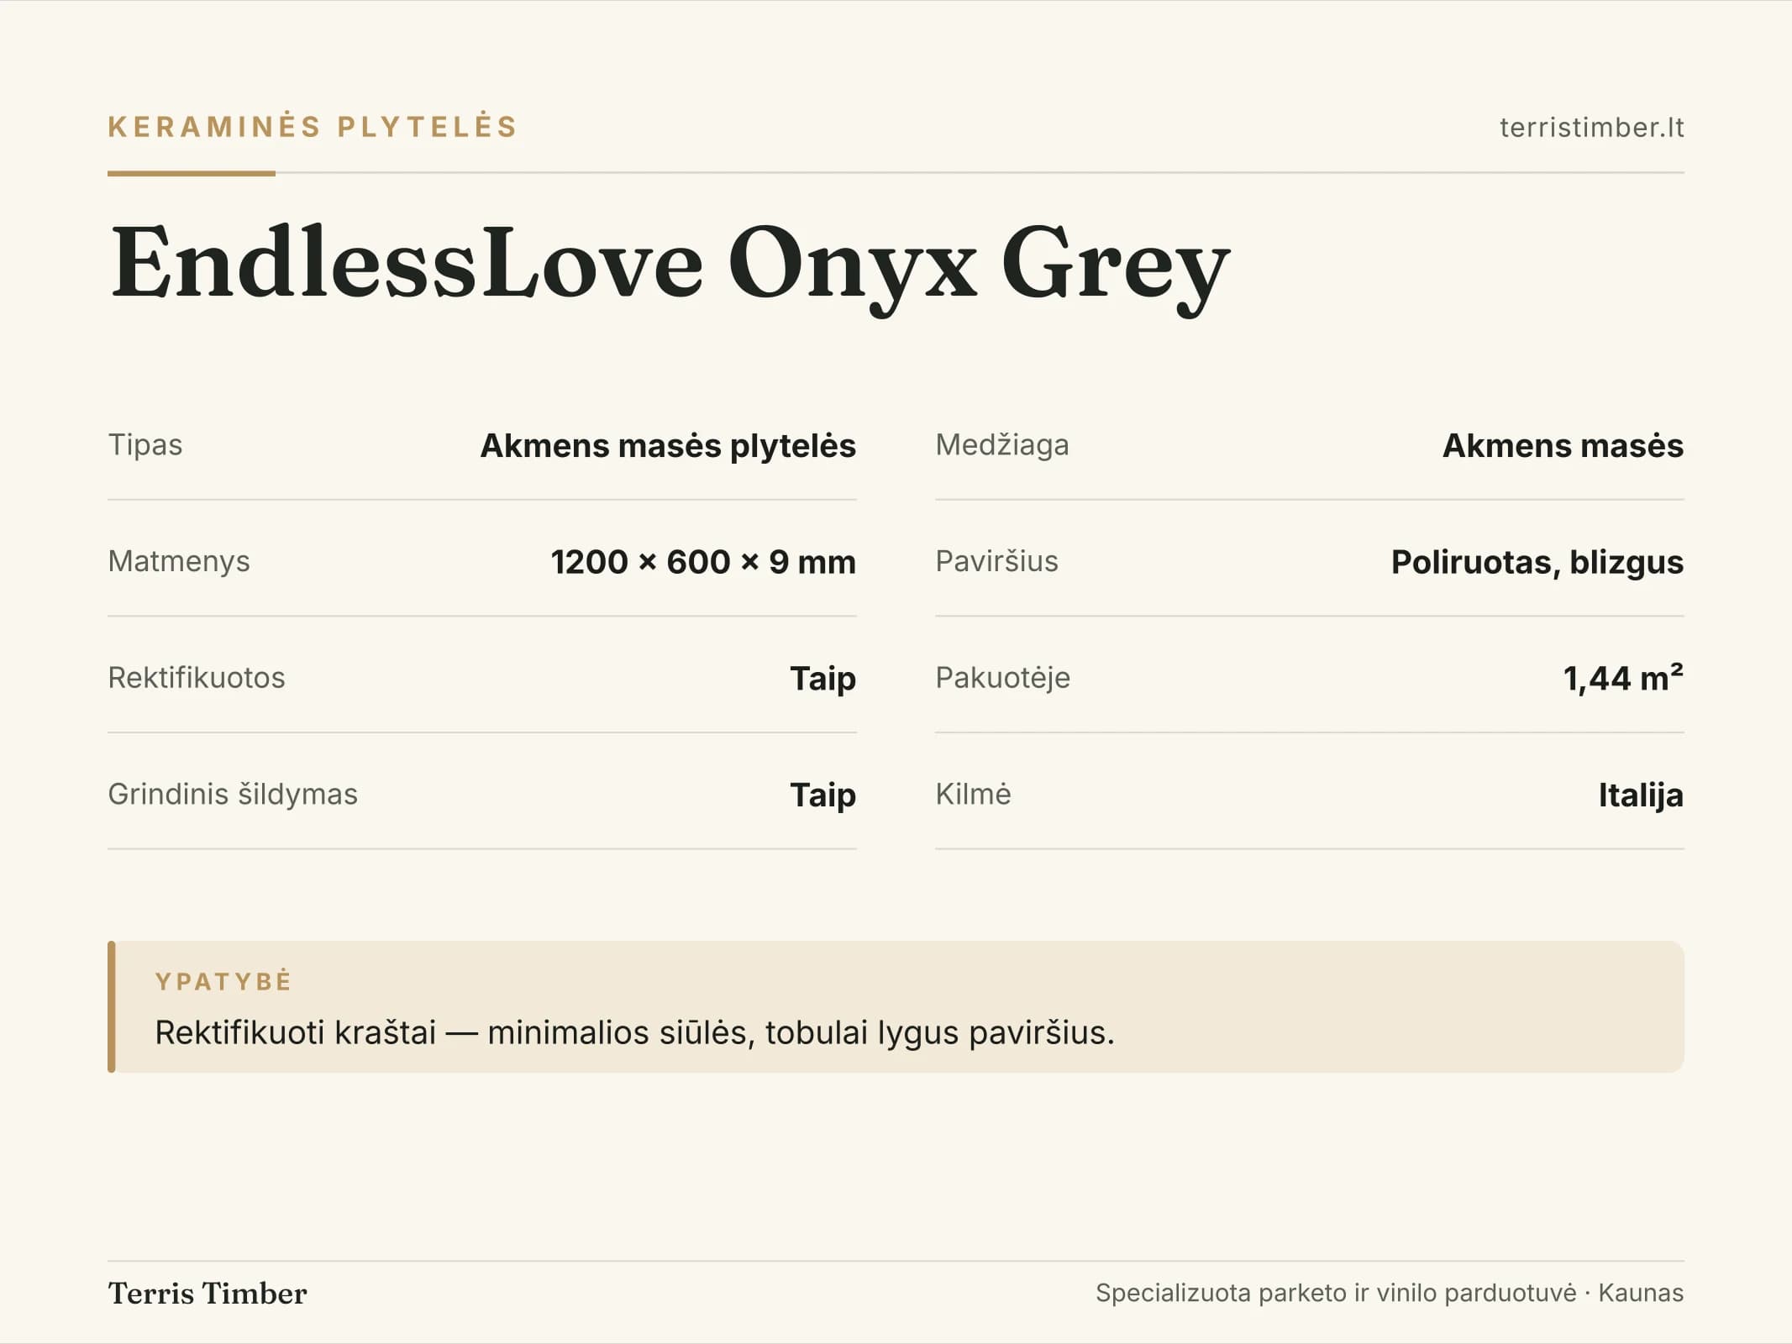Click the Terris Timber footer logo
The width and height of the screenshot is (1792, 1344).
(208, 1293)
